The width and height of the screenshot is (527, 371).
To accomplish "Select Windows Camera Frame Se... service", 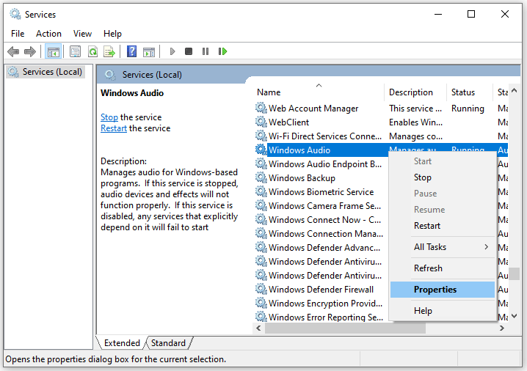I will click(x=324, y=206).
